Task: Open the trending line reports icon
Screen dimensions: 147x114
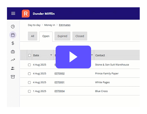Action: tap(13, 60)
